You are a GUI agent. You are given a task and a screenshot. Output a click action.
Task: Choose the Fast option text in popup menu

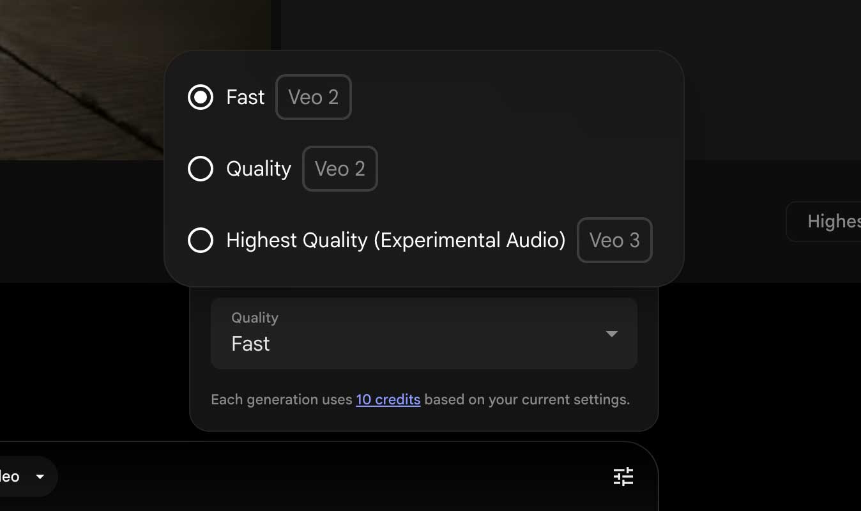coord(245,97)
